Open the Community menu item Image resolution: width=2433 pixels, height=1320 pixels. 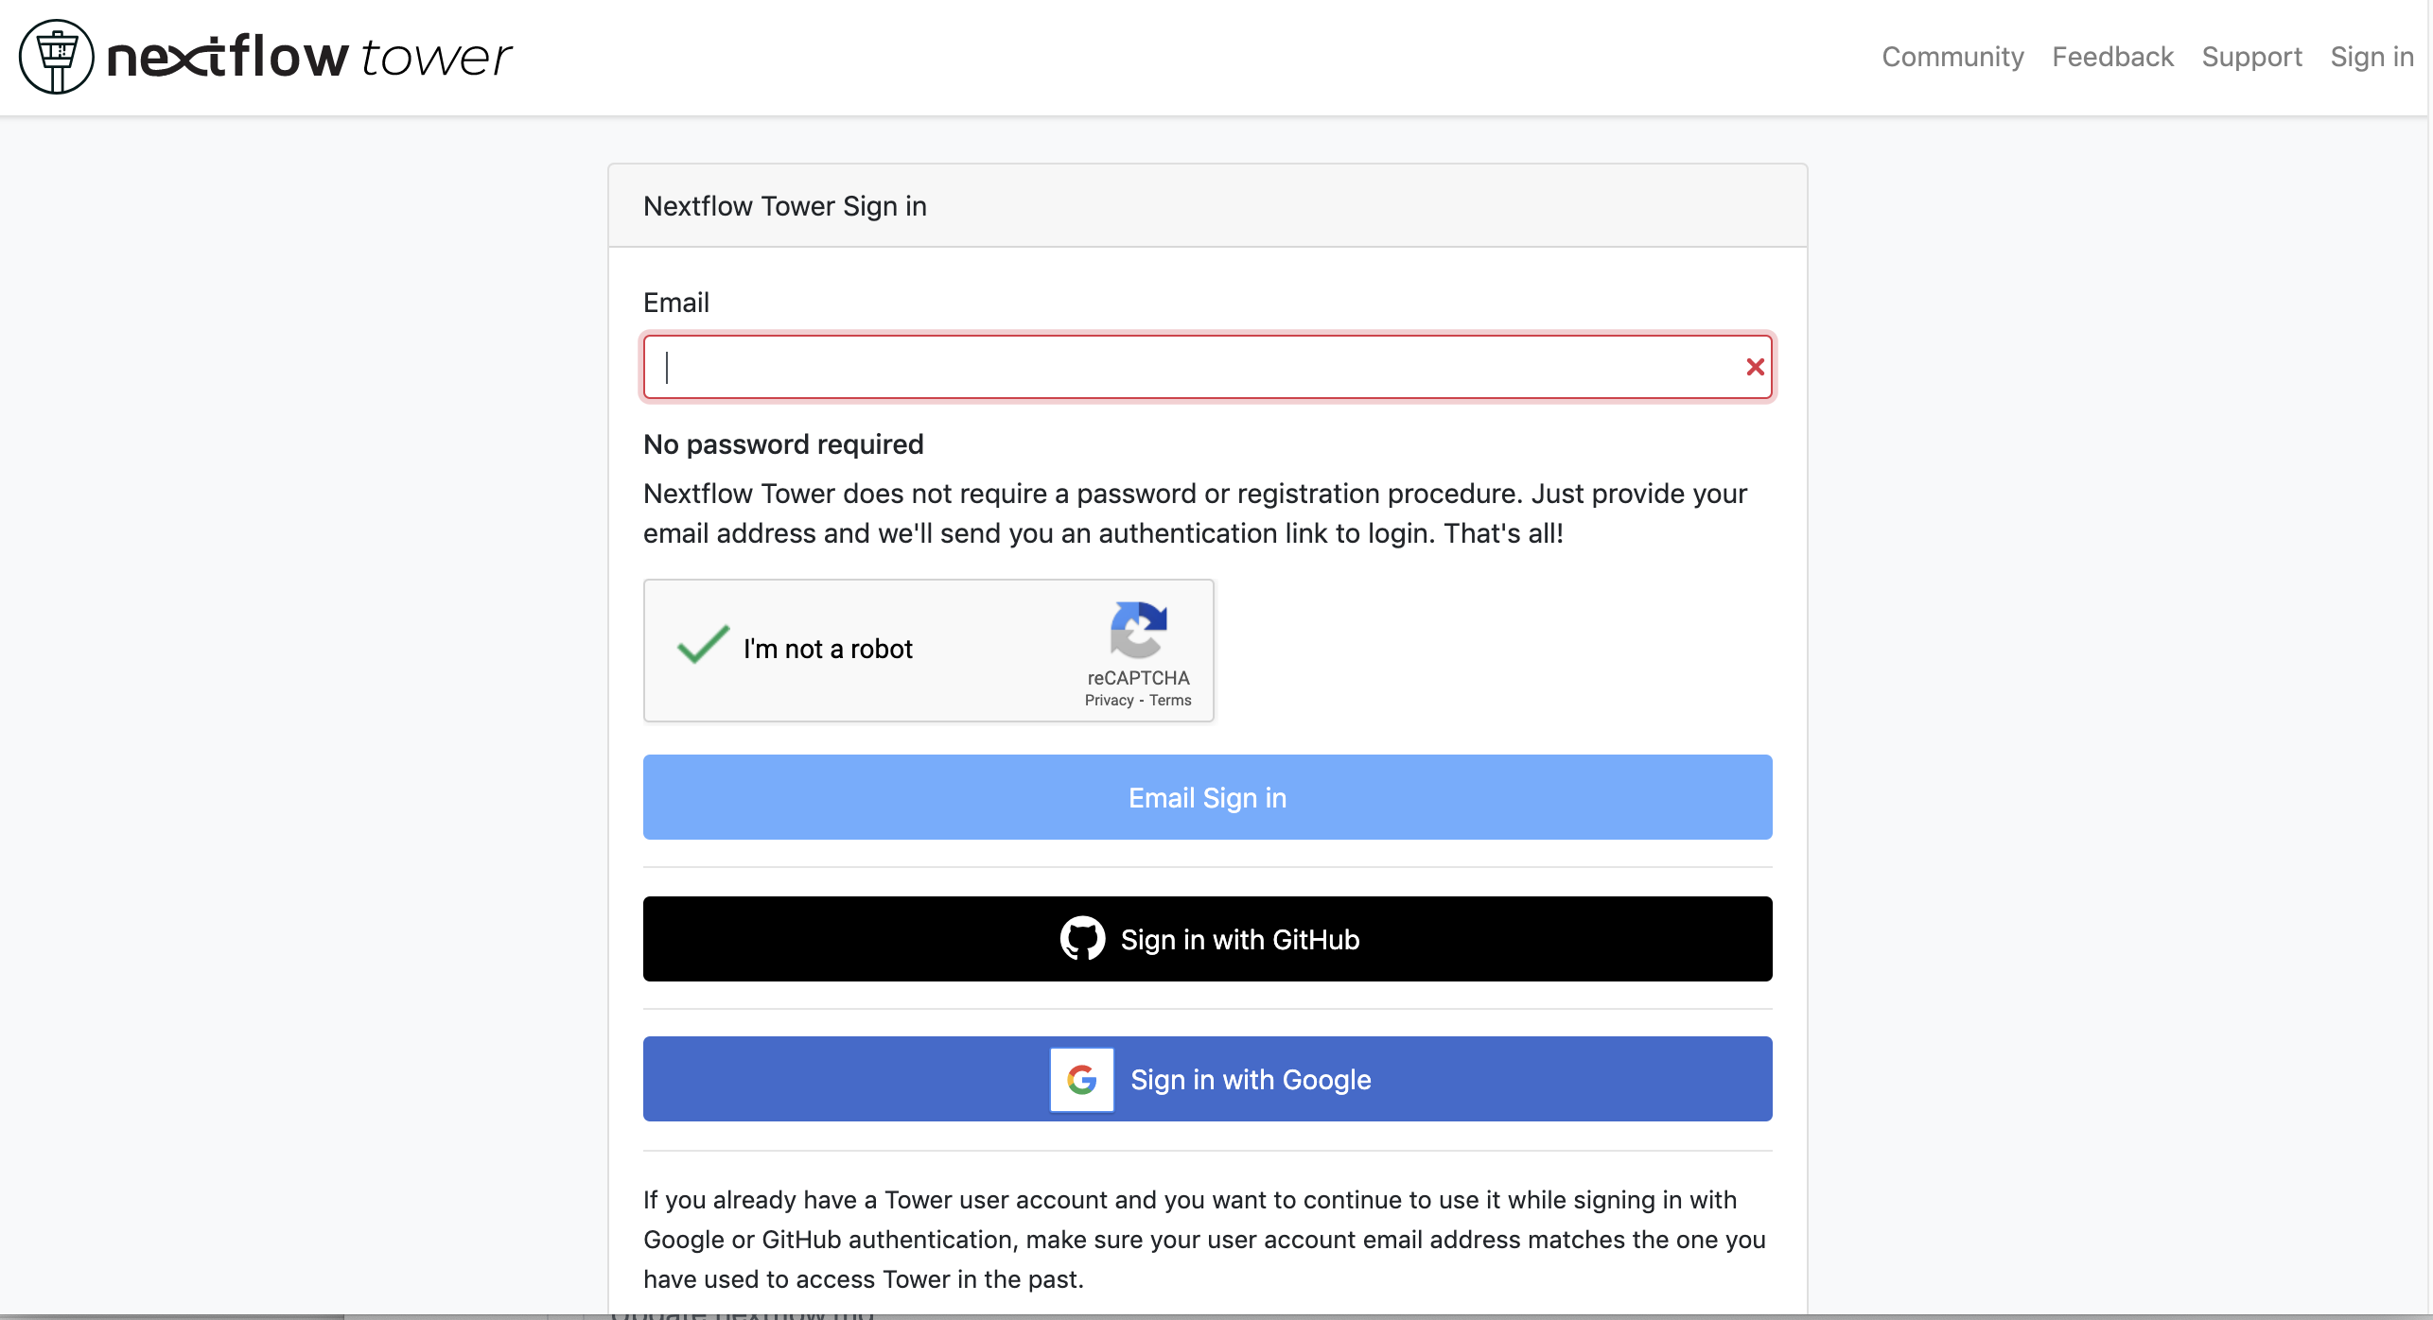(1952, 57)
